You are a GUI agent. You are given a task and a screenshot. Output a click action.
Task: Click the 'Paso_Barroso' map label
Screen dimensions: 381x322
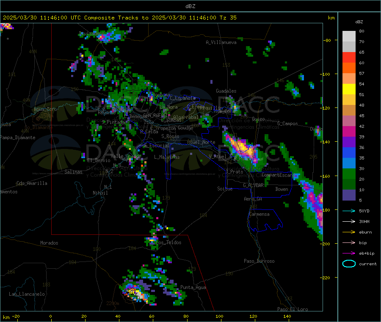(259, 261)
